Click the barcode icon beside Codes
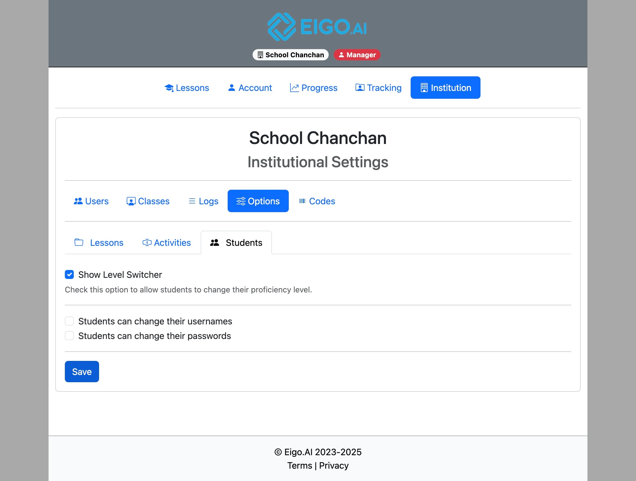This screenshot has width=636, height=481. point(302,201)
